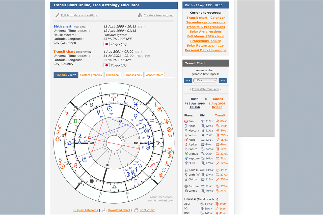Click the Moon symbol in planet table

tap(186, 126)
